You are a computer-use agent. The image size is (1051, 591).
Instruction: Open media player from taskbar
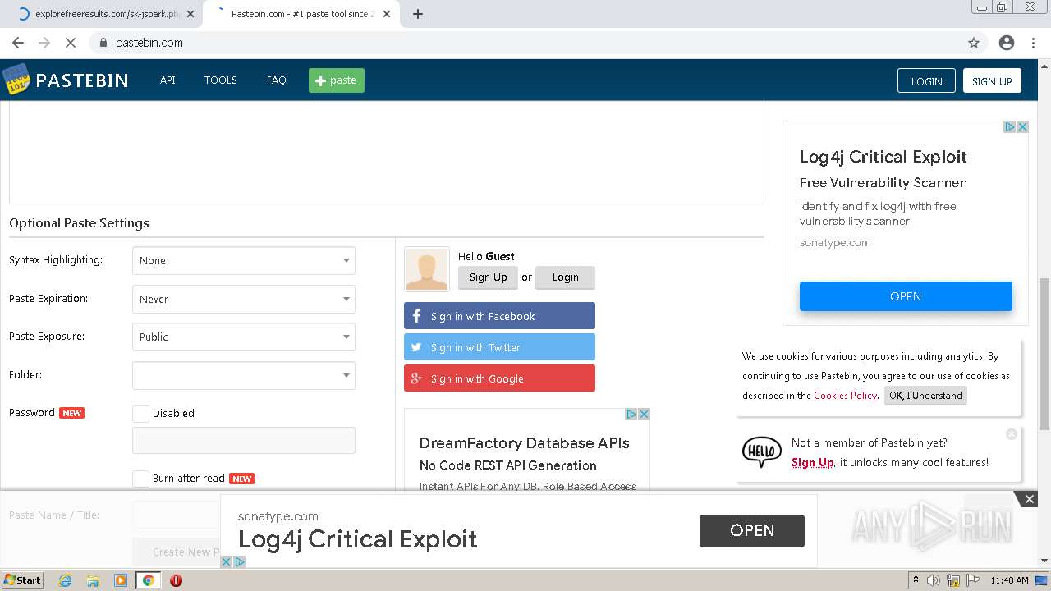click(121, 580)
